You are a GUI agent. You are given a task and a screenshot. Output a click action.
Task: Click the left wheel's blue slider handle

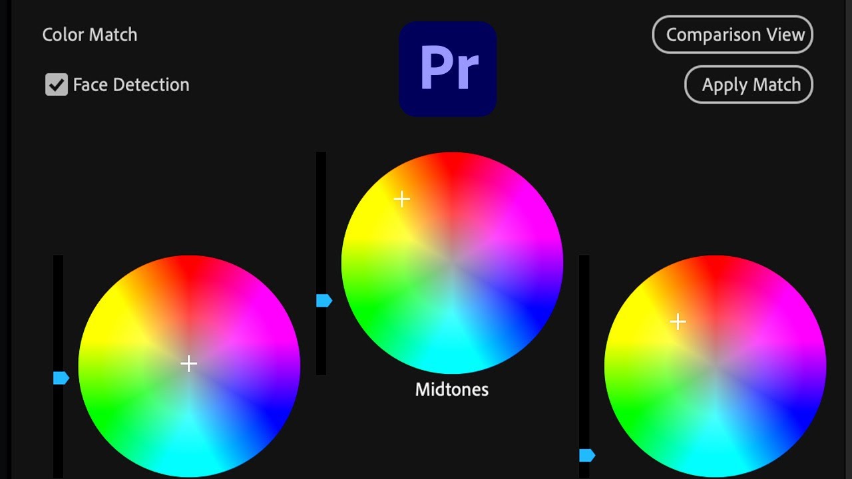pos(61,378)
